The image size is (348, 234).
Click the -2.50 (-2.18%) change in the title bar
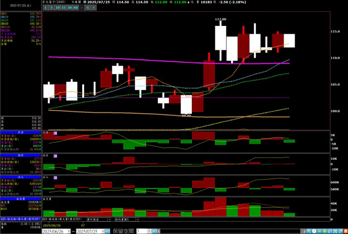(232, 2)
